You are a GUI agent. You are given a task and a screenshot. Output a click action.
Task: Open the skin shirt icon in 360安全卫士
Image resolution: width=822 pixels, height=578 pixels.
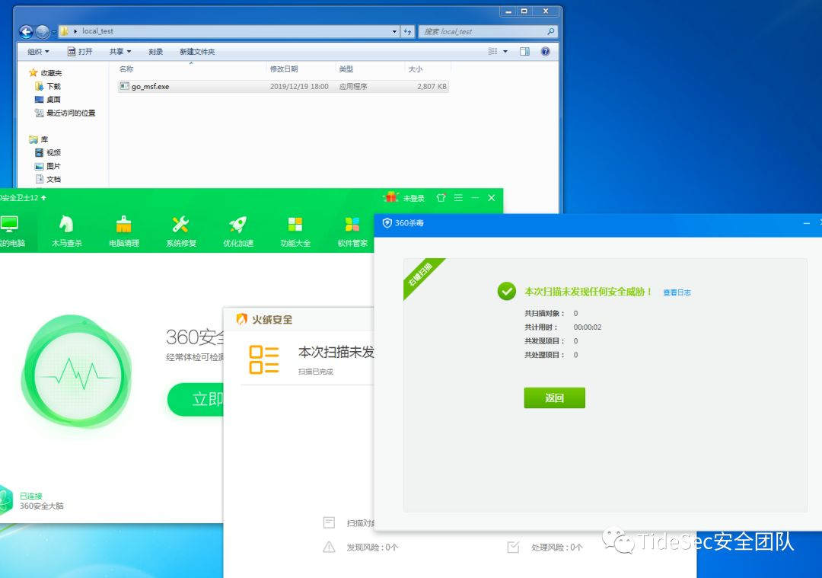coord(441,198)
